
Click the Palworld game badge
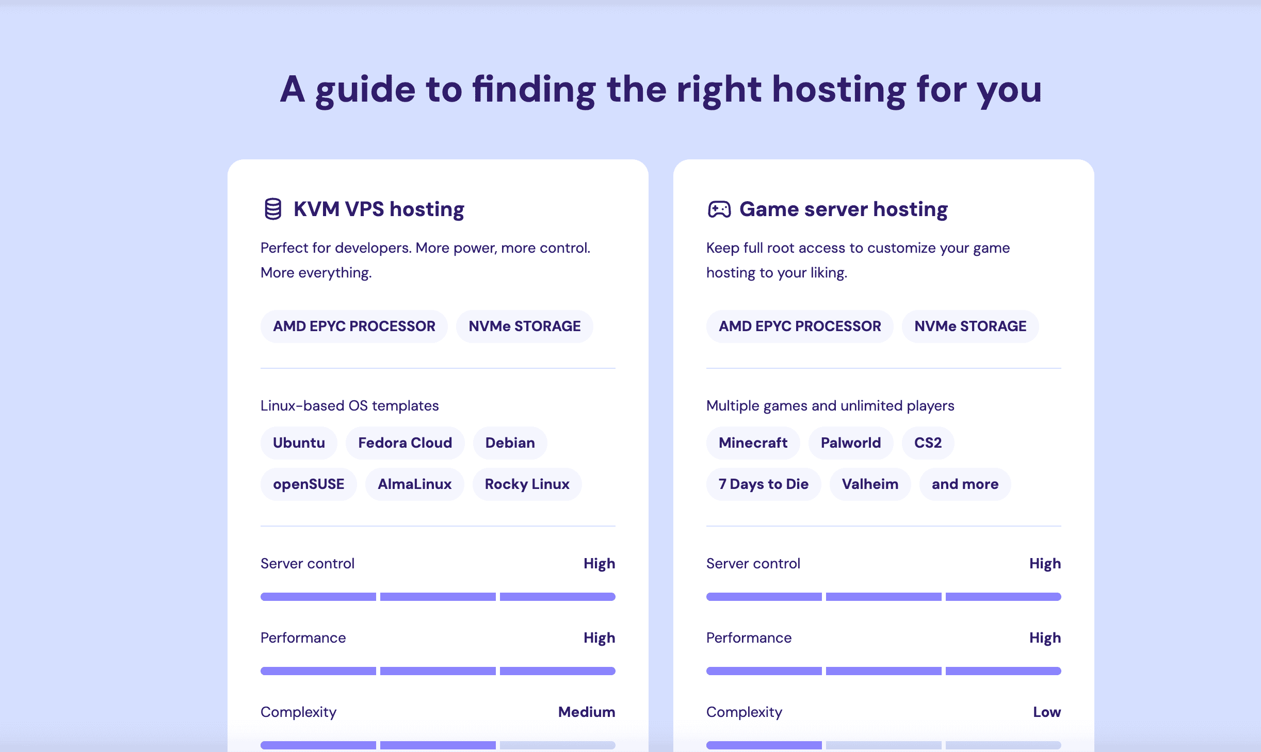pyautogui.click(x=850, y=442)
